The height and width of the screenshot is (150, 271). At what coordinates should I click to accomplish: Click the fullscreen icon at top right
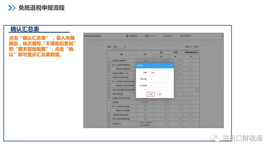(x=222, y=36)
